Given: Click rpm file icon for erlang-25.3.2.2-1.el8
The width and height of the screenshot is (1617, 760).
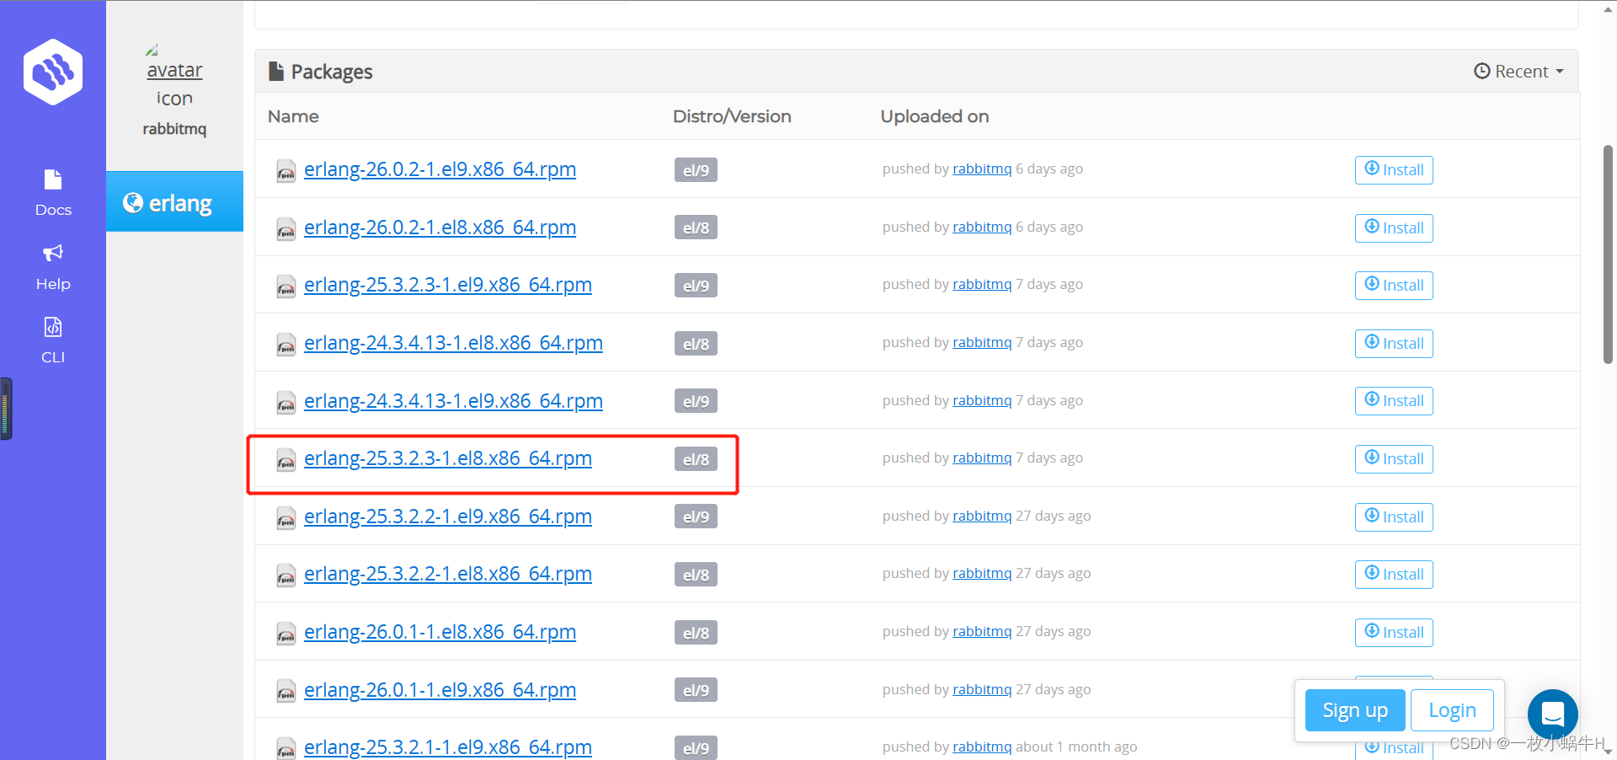Looking at the screenshot, I should 286,575.
